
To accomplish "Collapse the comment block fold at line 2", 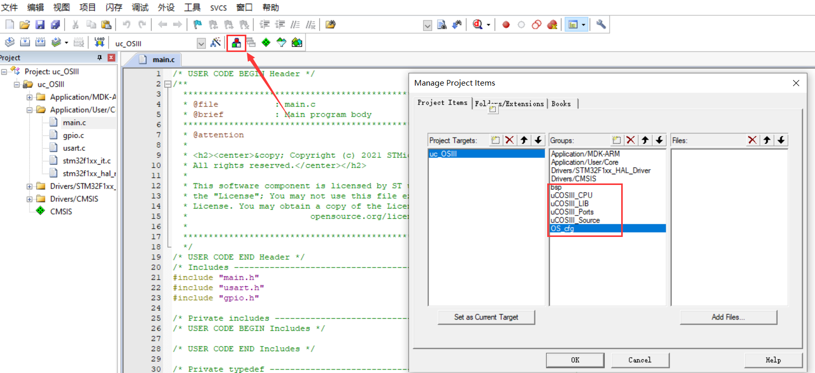I will [167, 84].
